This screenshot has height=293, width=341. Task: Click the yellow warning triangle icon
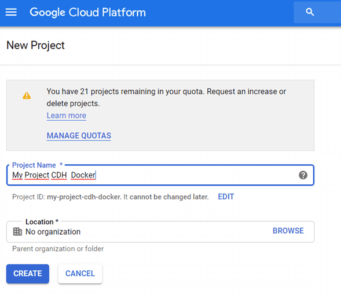coord(27,95)
